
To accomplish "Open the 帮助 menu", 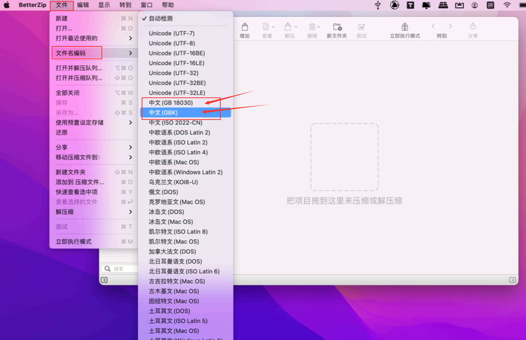I will point(167,5).
